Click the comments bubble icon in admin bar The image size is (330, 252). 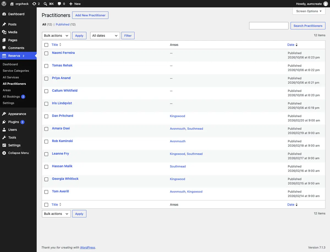point(60,4)
